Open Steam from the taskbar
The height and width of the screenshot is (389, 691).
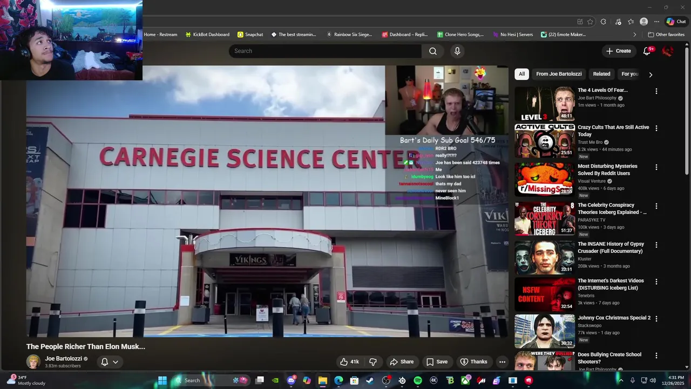coord(370,380)
